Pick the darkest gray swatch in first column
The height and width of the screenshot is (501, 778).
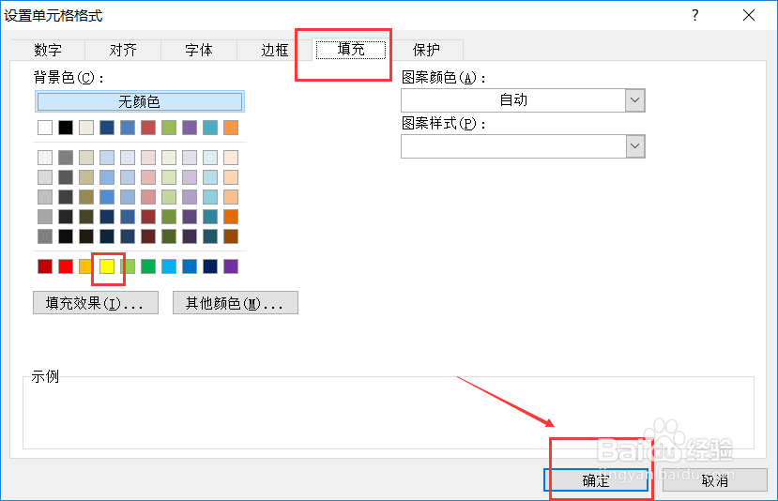tap(45, 236)
